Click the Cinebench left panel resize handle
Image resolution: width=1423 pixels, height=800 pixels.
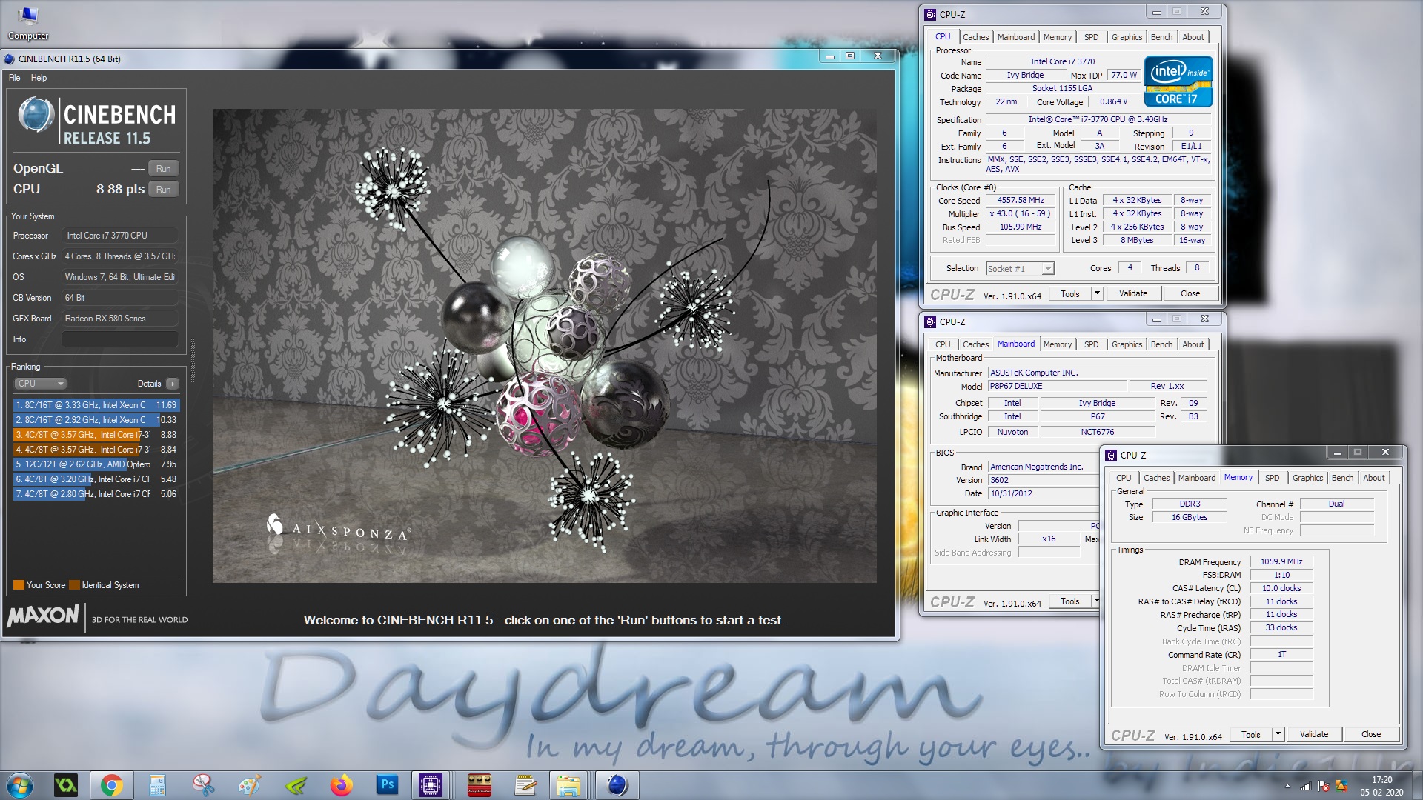pos(193,360)
